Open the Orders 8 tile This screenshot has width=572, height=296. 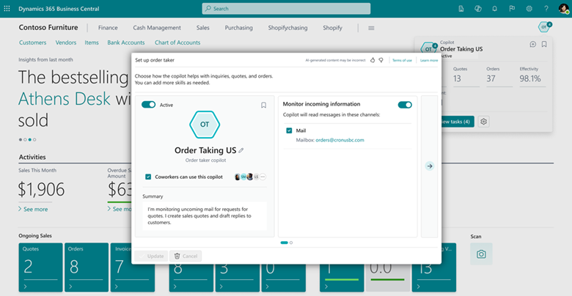click(87, 267)
